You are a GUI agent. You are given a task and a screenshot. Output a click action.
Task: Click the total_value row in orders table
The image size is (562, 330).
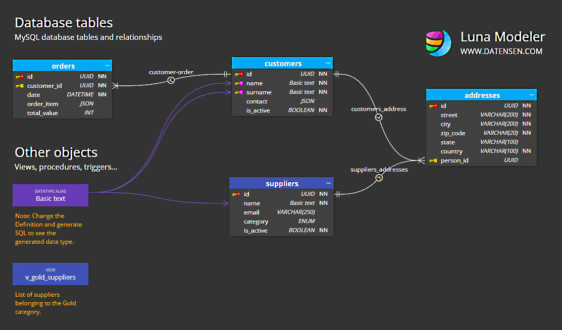(x=63, y=113)
